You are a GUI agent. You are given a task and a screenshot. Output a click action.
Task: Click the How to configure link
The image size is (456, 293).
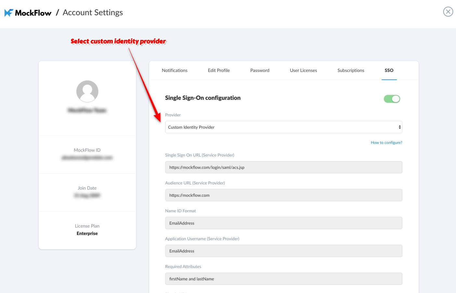386,142
